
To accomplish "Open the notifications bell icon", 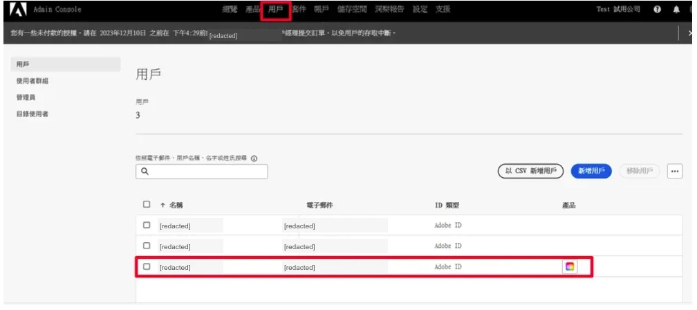I will click(676, 9).
